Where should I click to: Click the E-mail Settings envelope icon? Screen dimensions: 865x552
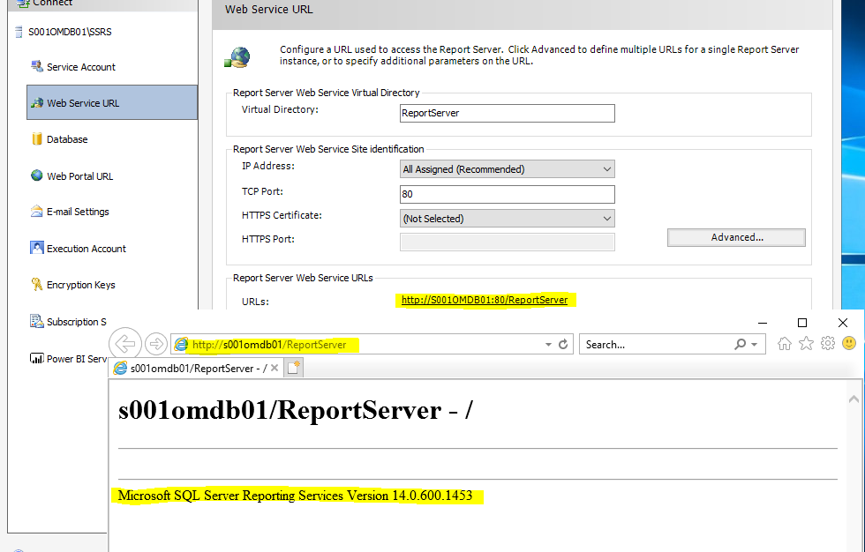[37, 211]
